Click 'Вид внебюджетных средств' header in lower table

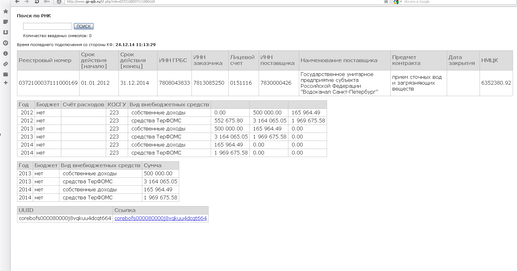coord(101,165)
